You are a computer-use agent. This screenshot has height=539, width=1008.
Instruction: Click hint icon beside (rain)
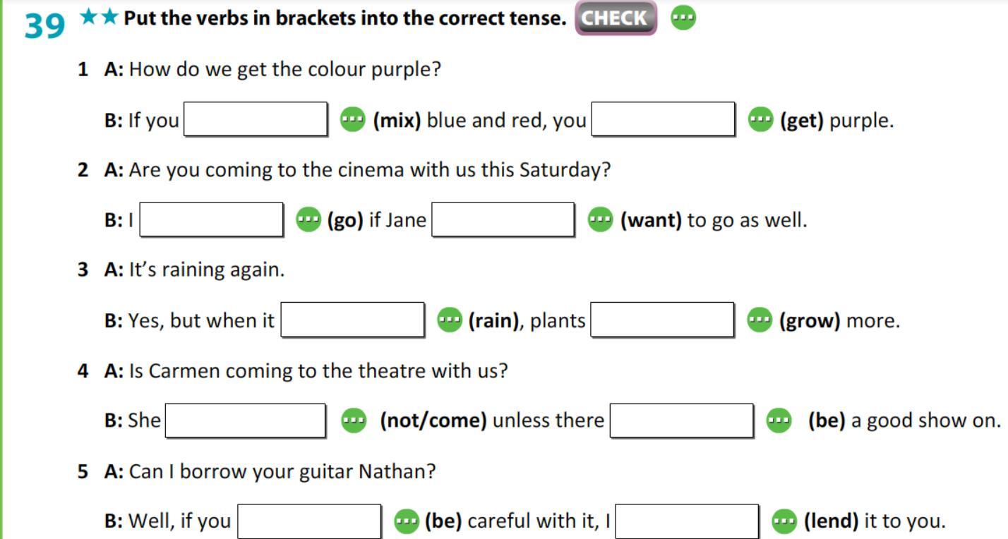point(449,320)
